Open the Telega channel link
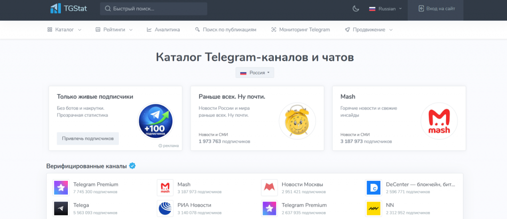507x219 pixels. tap(81, 205)
